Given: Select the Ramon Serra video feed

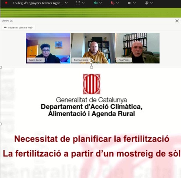Looking at the screenshot, I should [x=93, y=48].
